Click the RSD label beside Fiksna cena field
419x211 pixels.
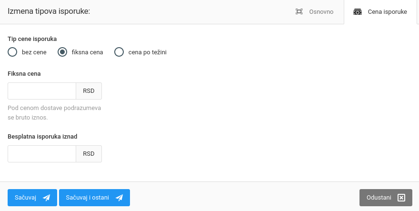pyautogui.click(x=89, y=91)
